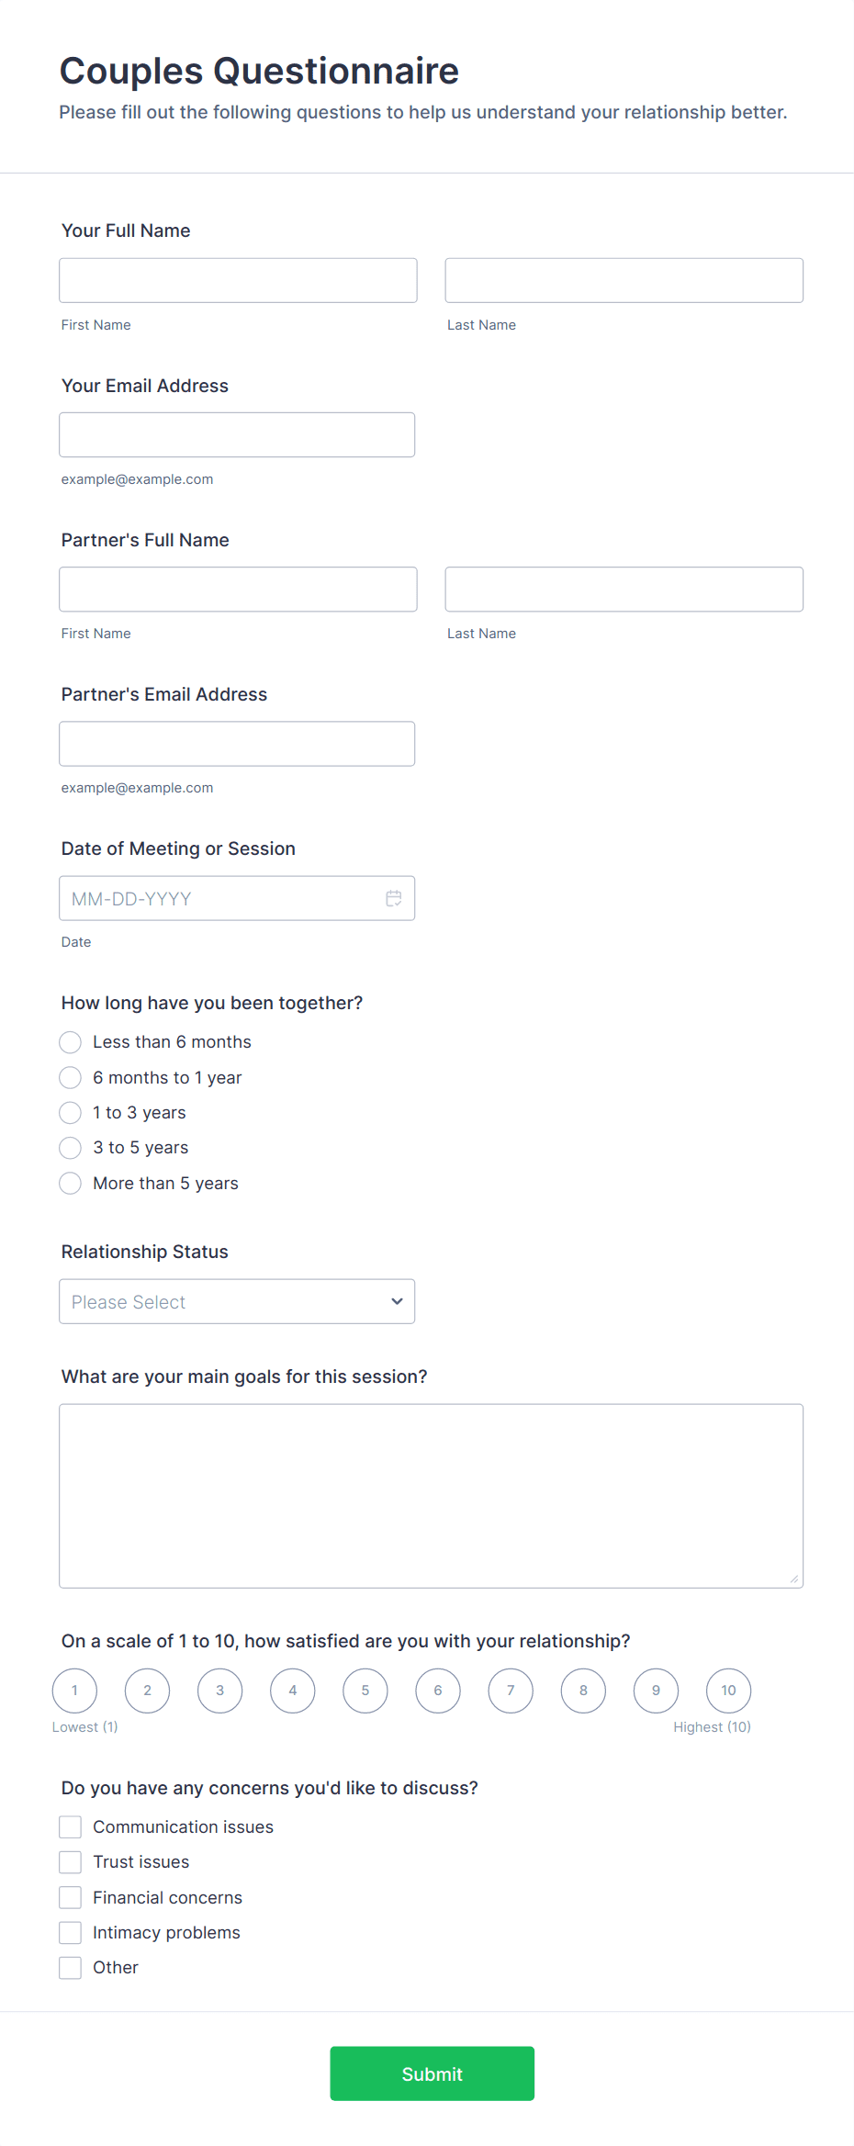
Task: Select the "Less than 6 months" option
Action: pos(70,1042)
